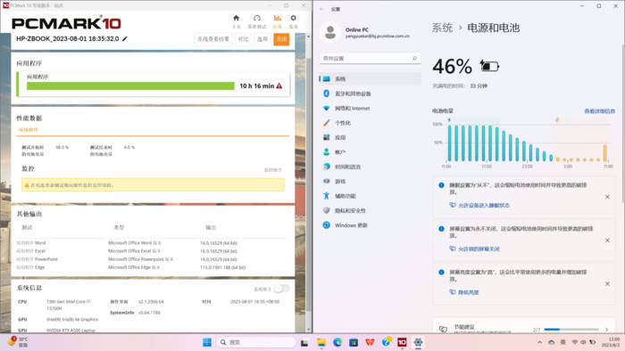Select the orange 应用程序 tab under performance data
Screen dimensions: 625x351
click(29, 130)
